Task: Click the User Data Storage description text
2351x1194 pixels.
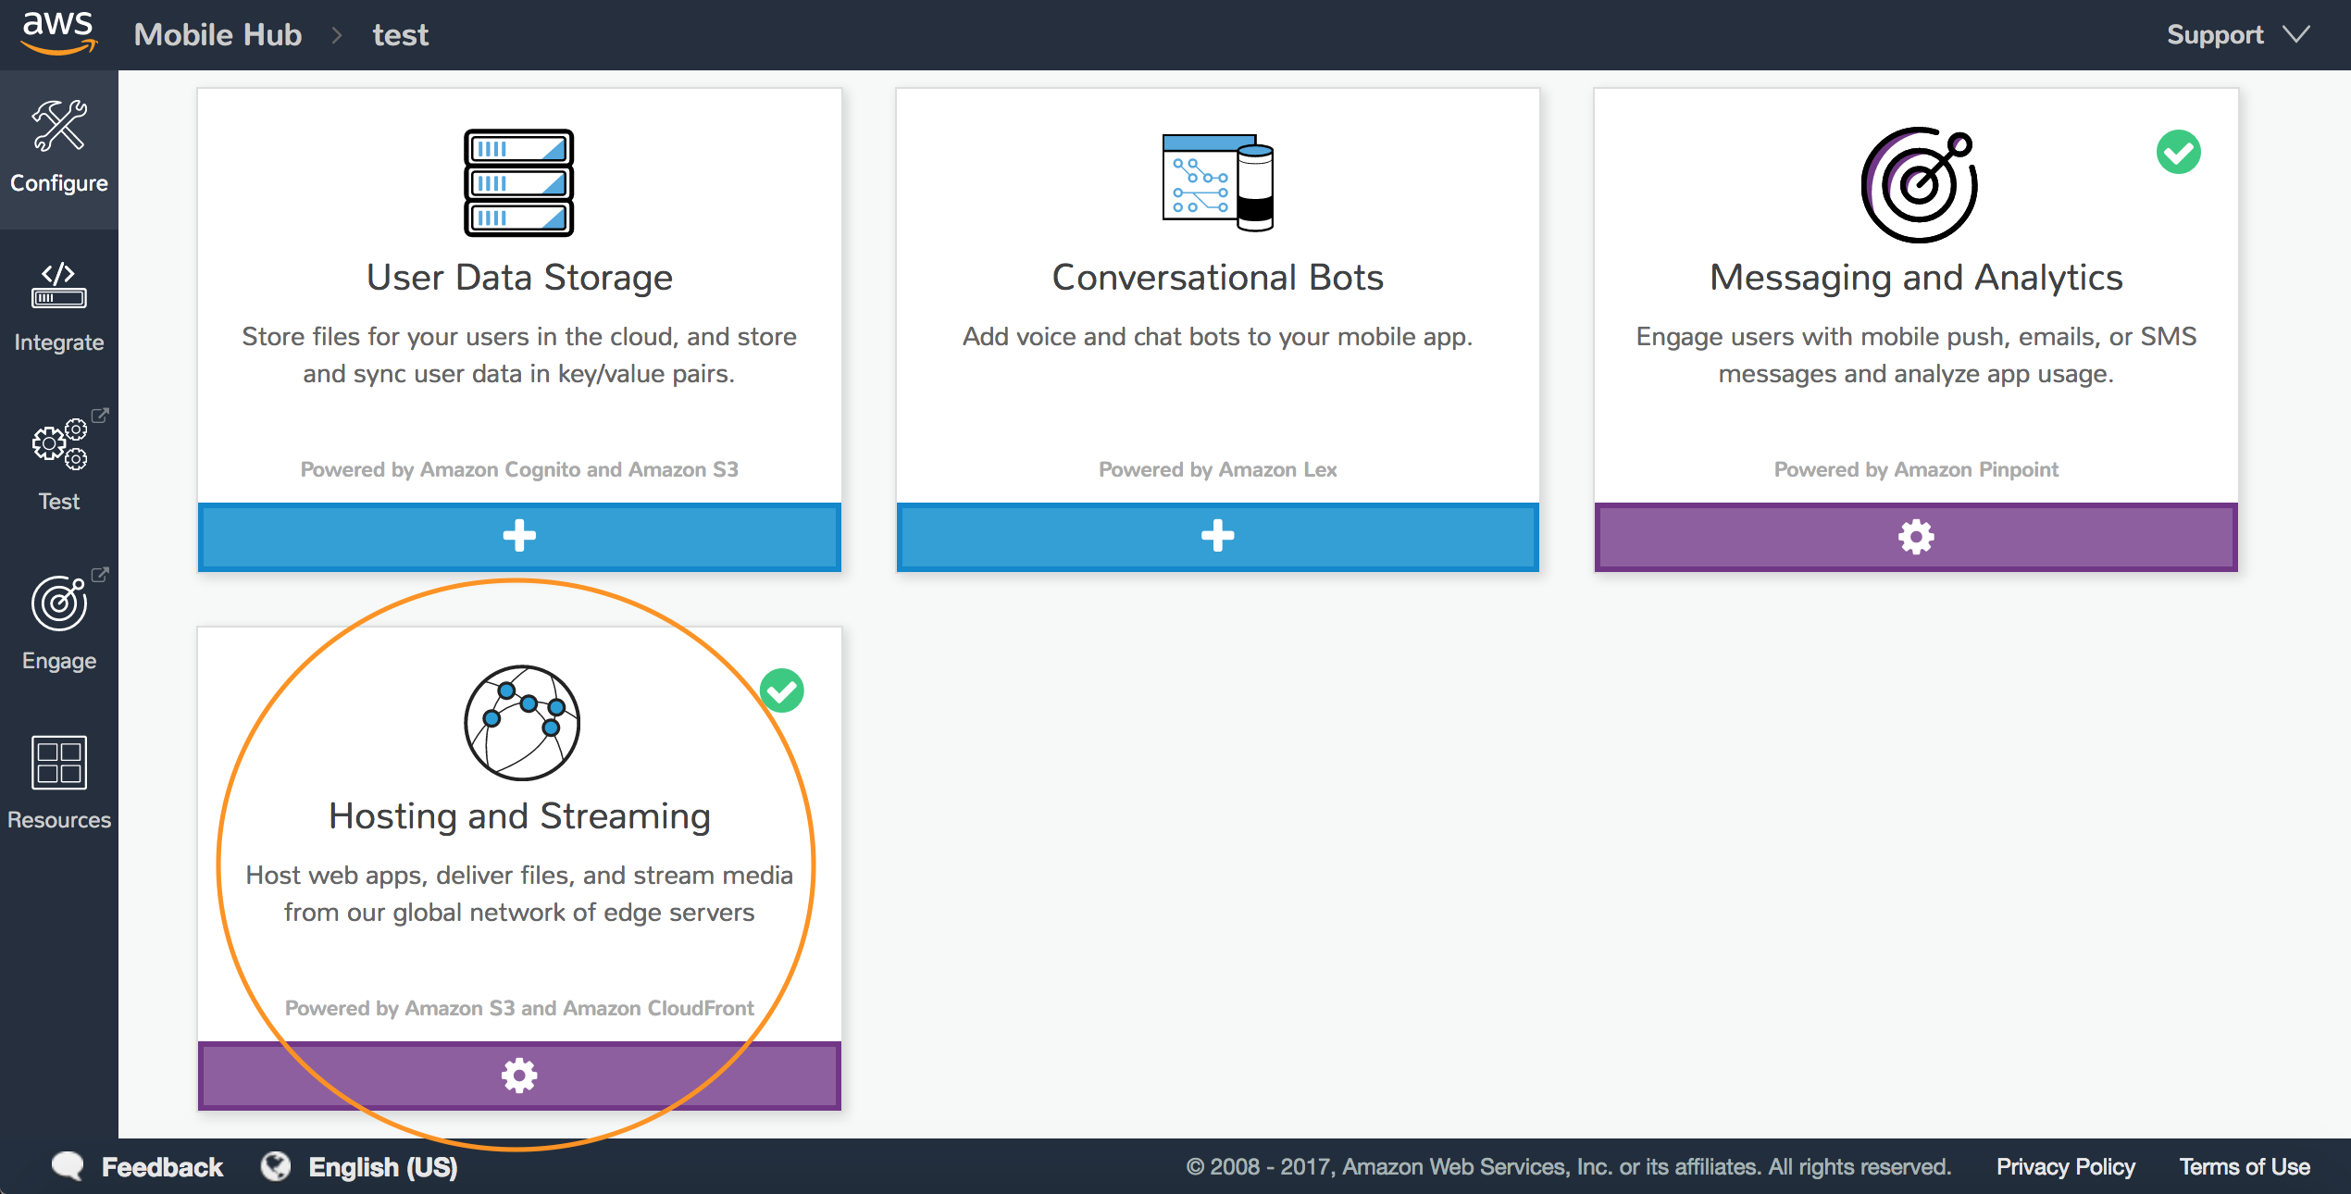Action: [x=519, y=355]
